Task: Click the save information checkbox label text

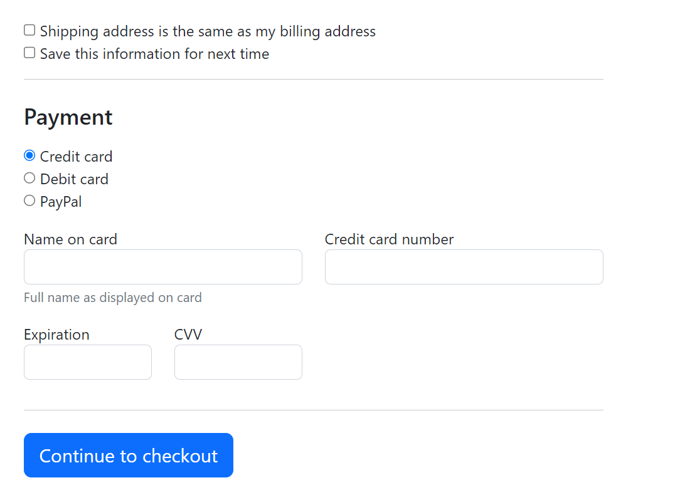Action: (154, 54)
